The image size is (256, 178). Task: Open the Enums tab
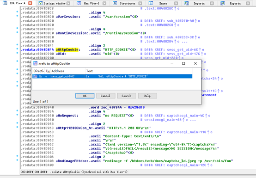(x=163, y=3)
